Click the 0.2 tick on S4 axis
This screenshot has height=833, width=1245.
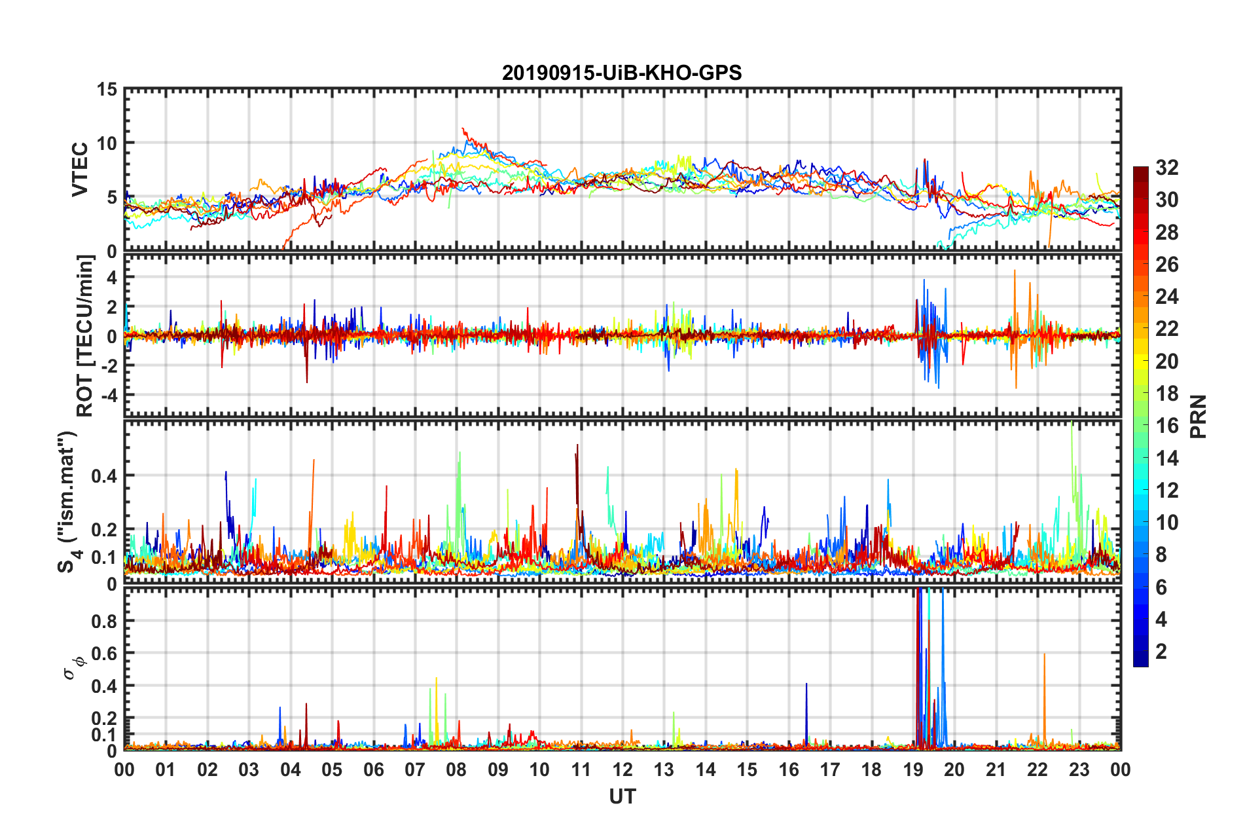pyautogui.click(x=104, y=530)
